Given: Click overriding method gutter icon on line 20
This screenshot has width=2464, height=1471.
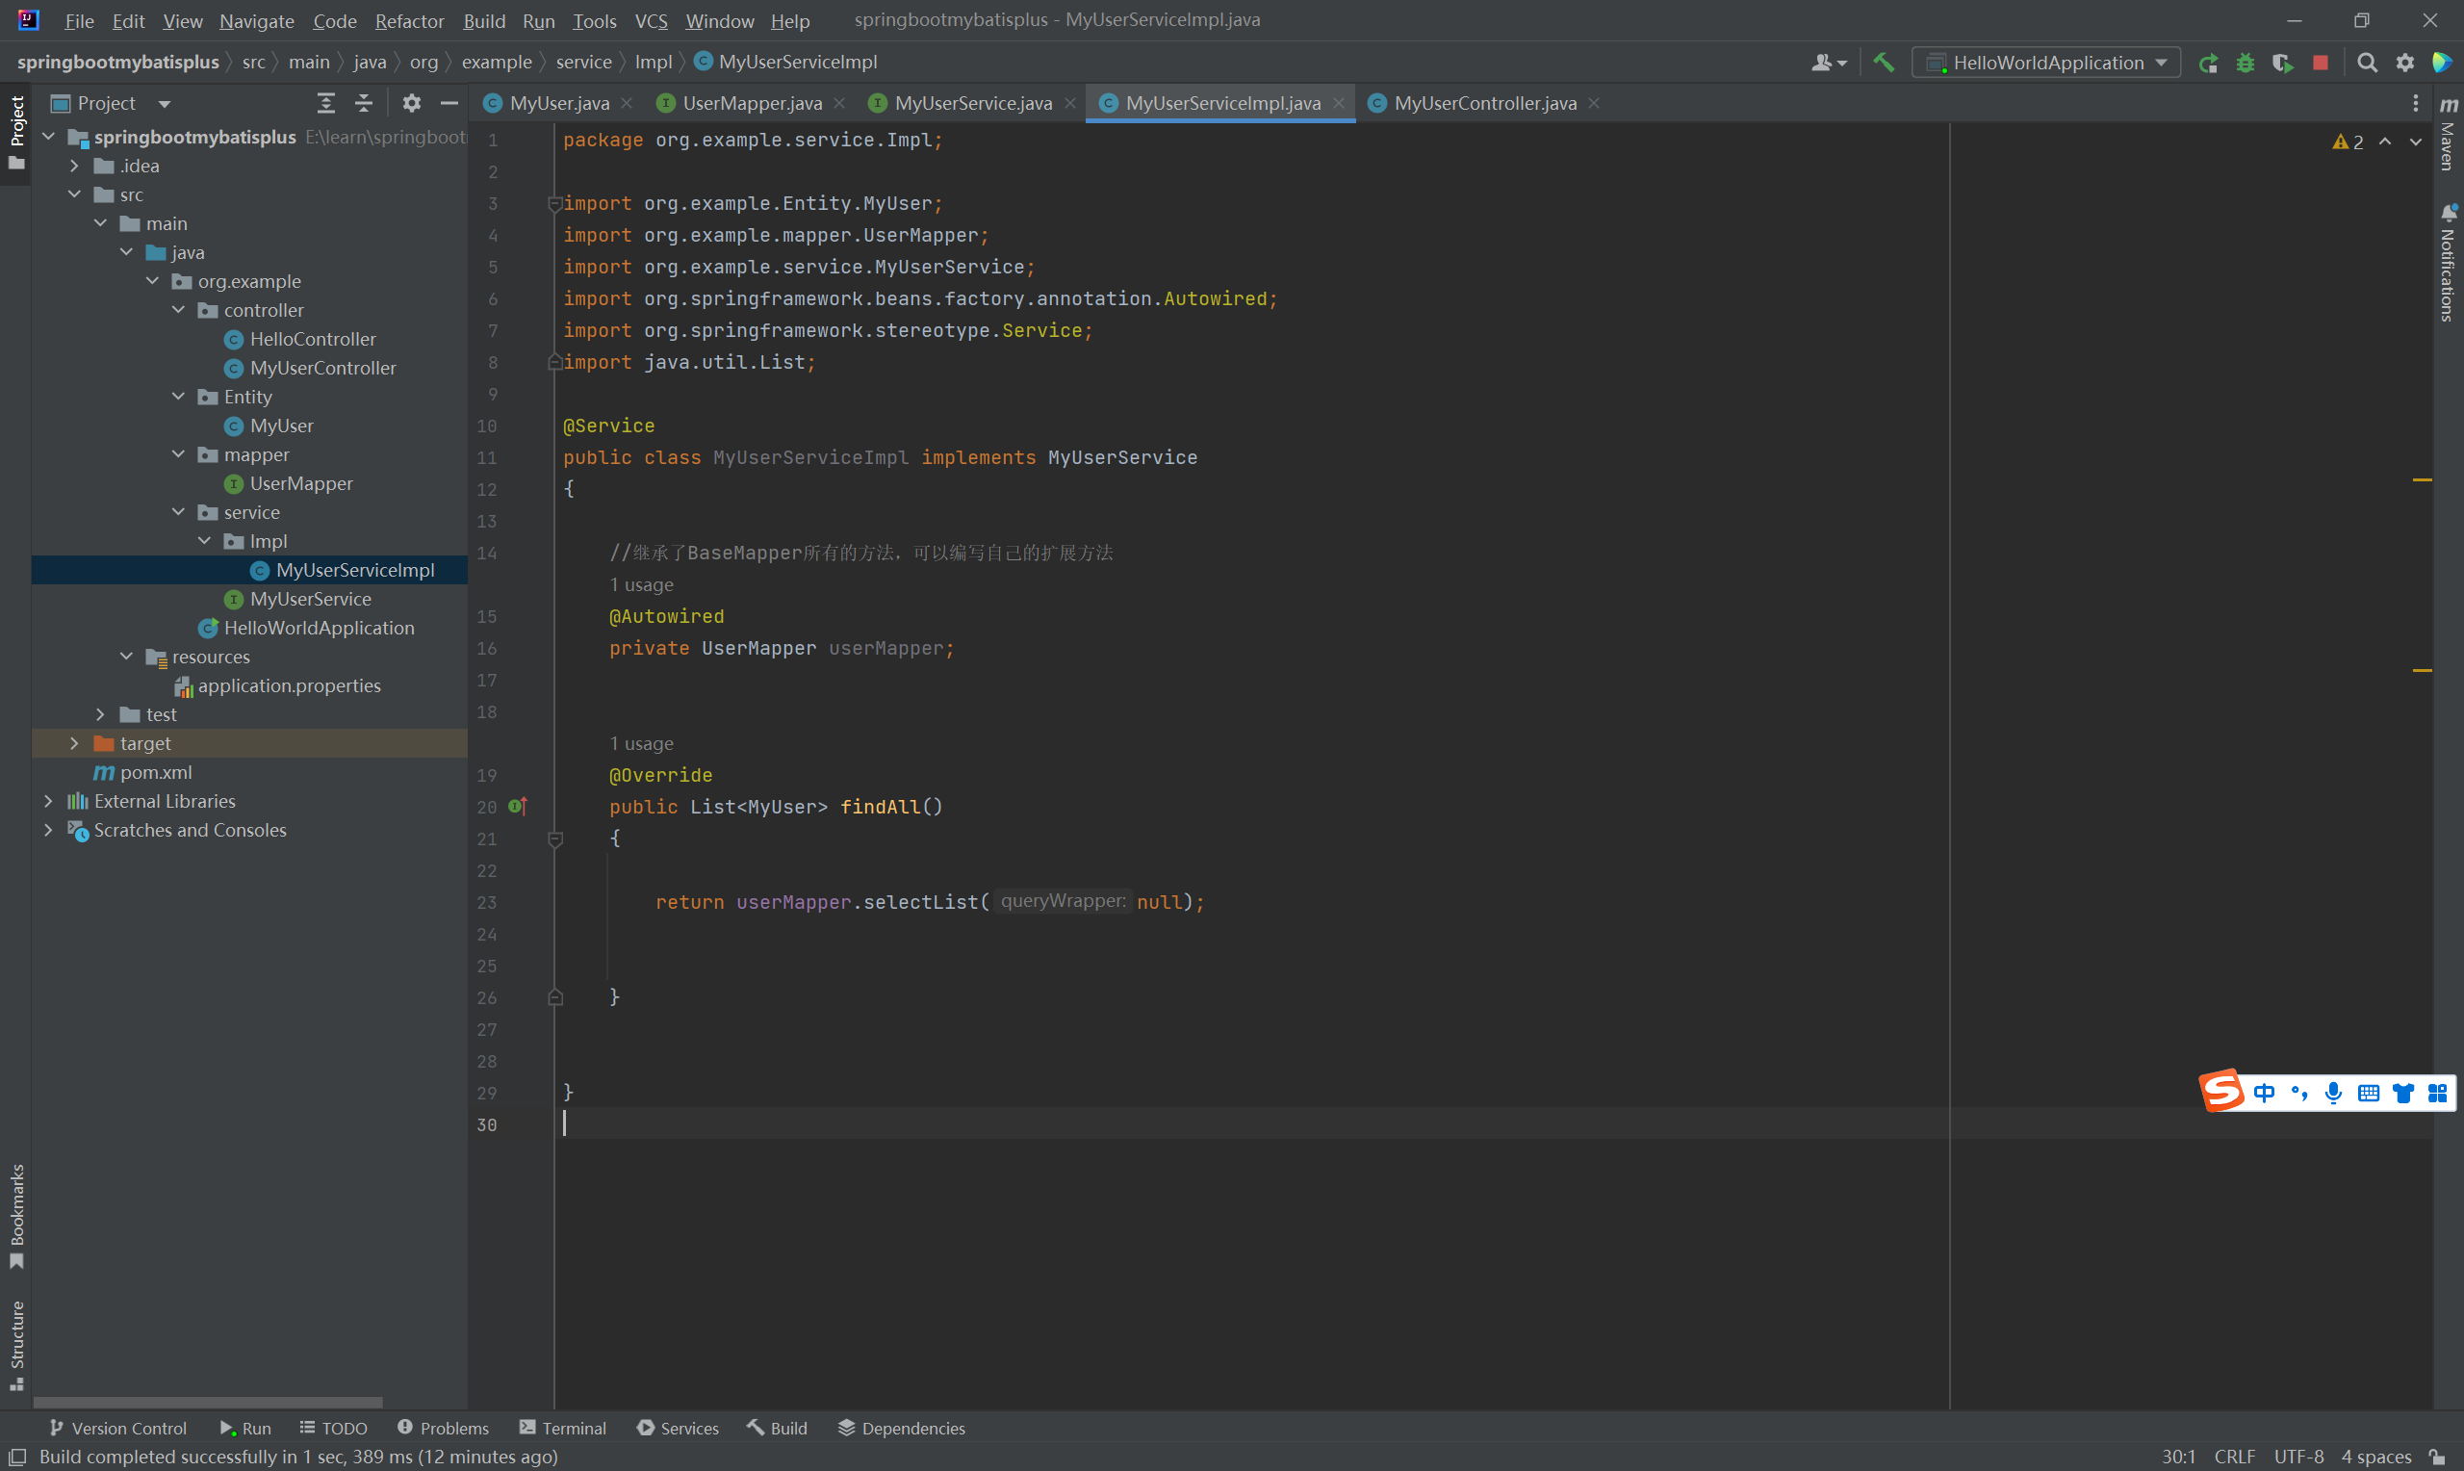Looking at the screenshot, I should [517, 806].
